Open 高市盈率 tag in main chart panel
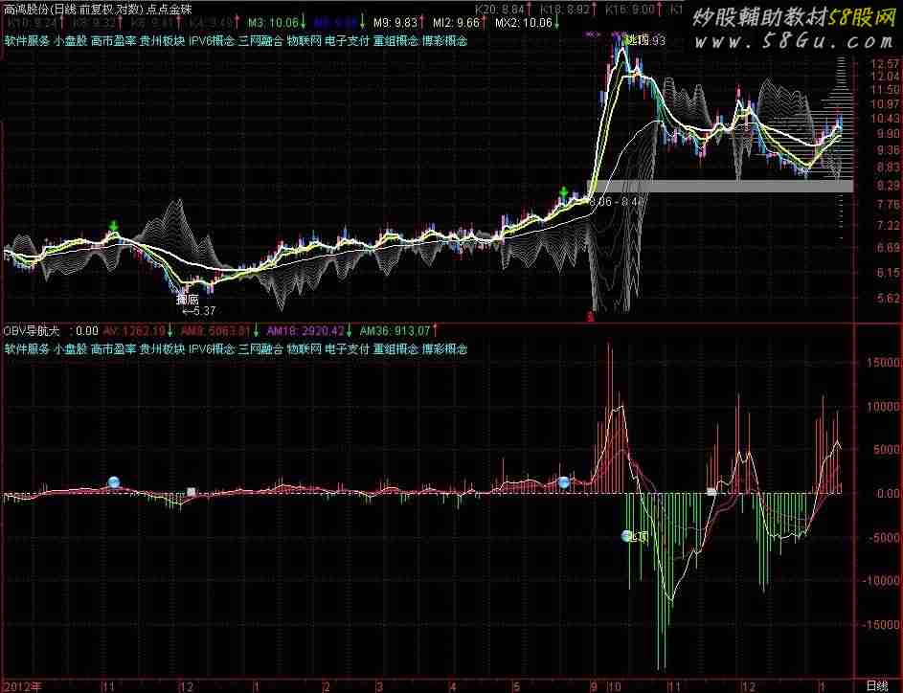Screen dimensions: 903x693 113,41
